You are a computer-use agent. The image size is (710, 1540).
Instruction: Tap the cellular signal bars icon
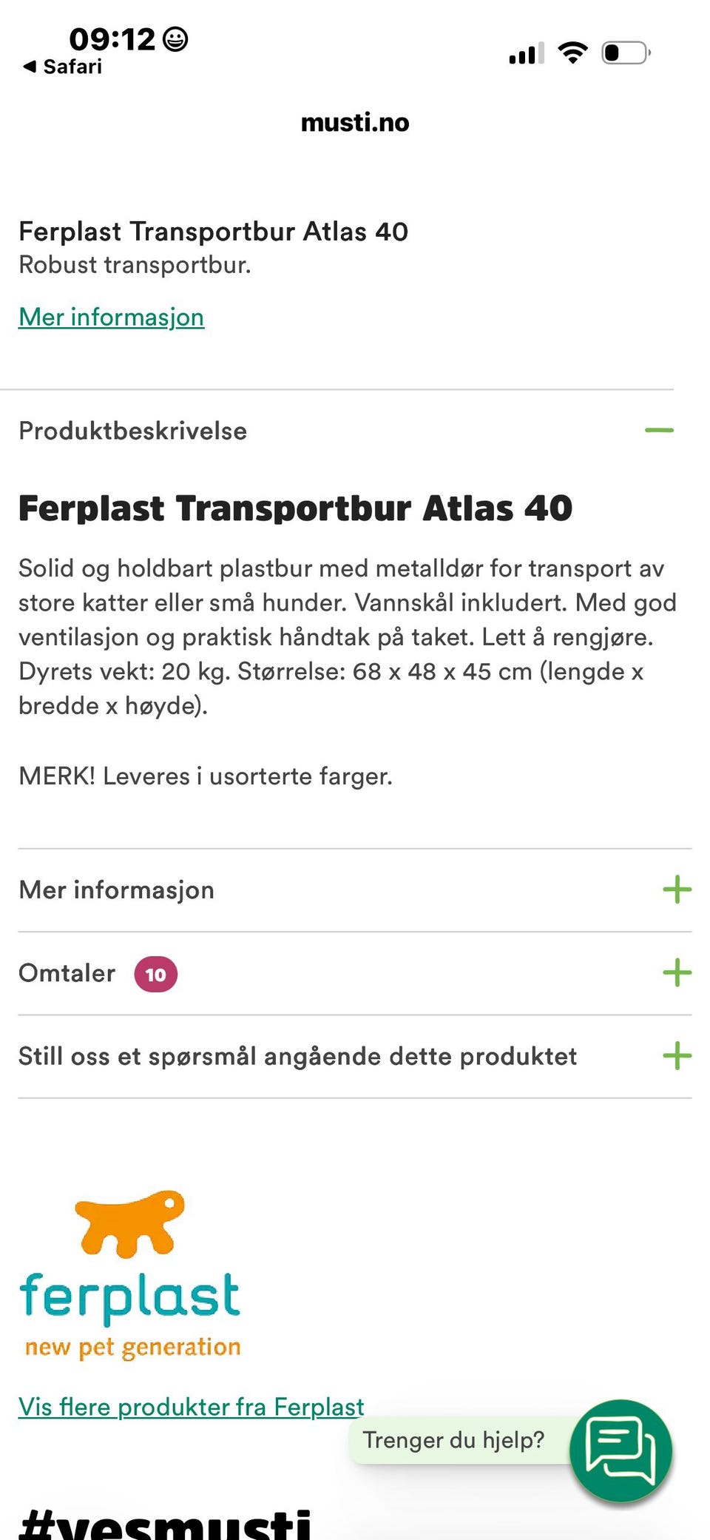[527, 53]
